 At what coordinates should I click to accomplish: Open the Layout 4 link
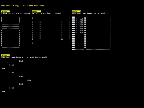click(5, 55)
